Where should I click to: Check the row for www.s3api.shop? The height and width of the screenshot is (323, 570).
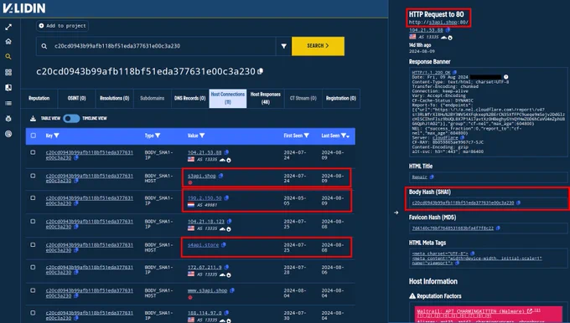[33, 290]
